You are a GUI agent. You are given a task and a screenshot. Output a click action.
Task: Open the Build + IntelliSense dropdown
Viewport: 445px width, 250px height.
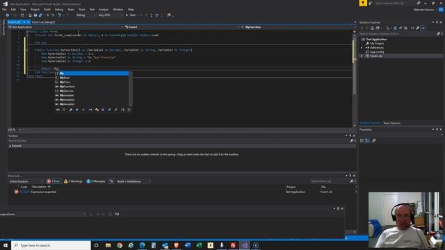point(133,181)
